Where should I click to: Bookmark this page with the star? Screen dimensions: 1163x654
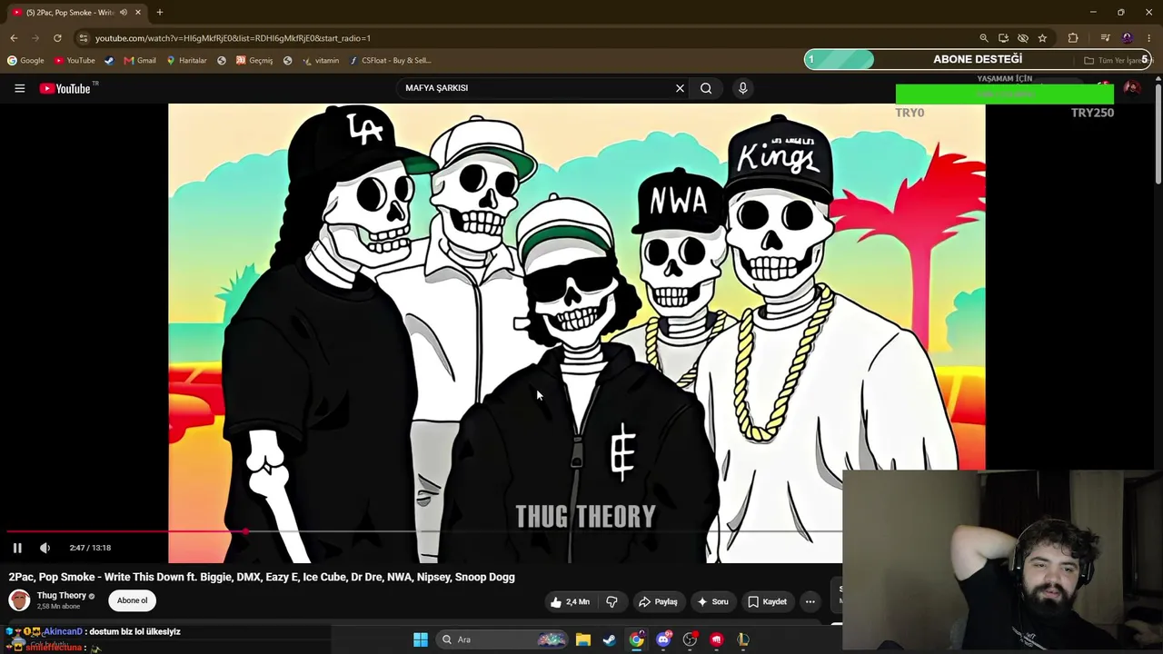[x=1042, y=38]
